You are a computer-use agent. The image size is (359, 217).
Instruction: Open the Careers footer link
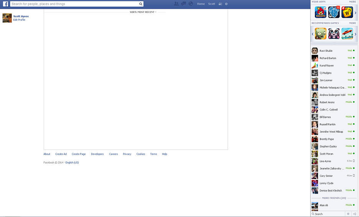pos(113,154)
